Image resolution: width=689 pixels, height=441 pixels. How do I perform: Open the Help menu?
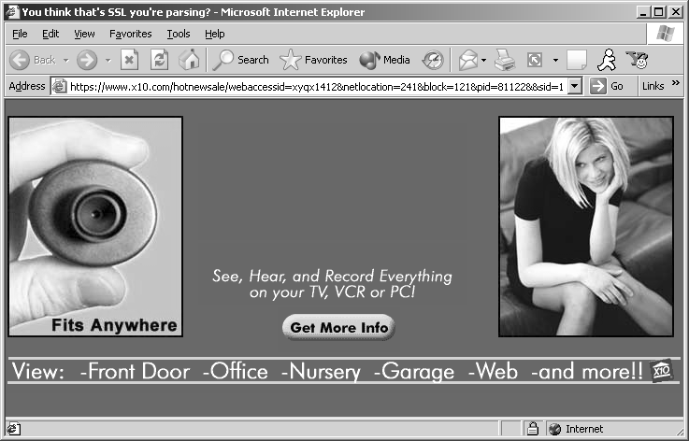coord(214,34)
